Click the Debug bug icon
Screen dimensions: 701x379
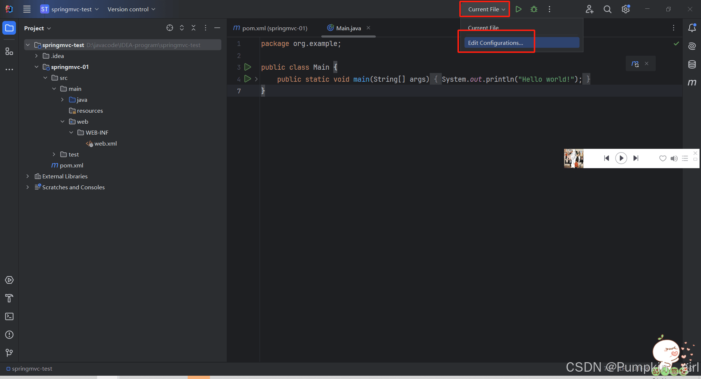click(534, 9)
